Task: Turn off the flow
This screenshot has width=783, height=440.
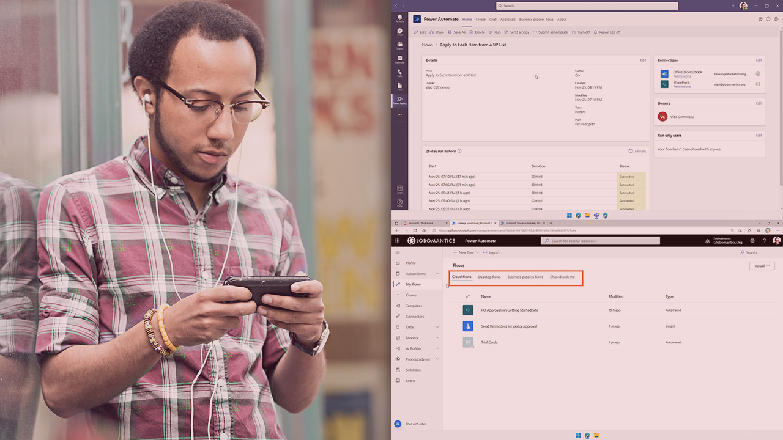Action: pyautogui.click(x=581, y=32)
